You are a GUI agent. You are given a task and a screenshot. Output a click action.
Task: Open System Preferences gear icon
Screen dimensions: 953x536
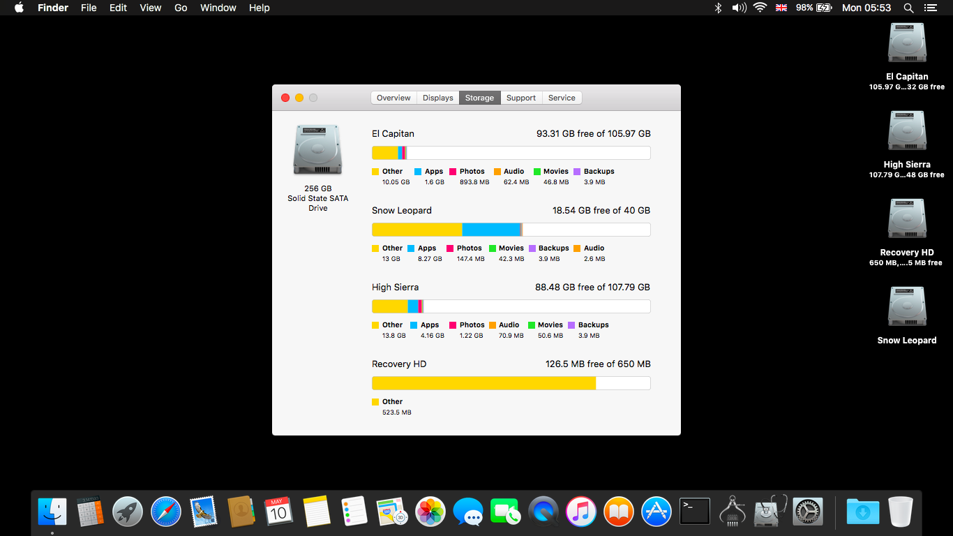click(809, 512)
